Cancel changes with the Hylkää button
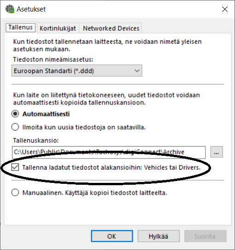Screen dimensions: 235x250 click(x=159, y=236)
